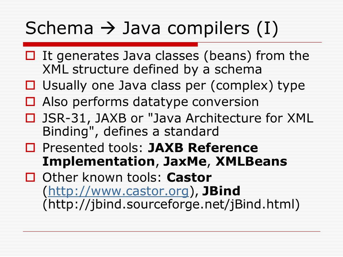Click the bold word "XMLBeans"
The image size is (343, 257).
tap(251, 161)
